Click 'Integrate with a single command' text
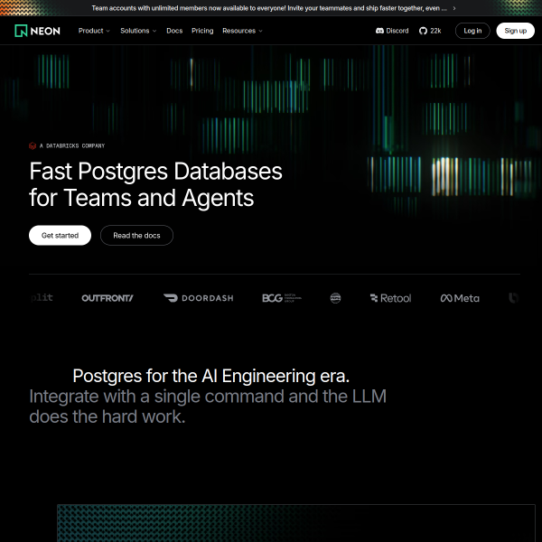The height and width of the screenshot is (542, 542). tap(156, 397)
